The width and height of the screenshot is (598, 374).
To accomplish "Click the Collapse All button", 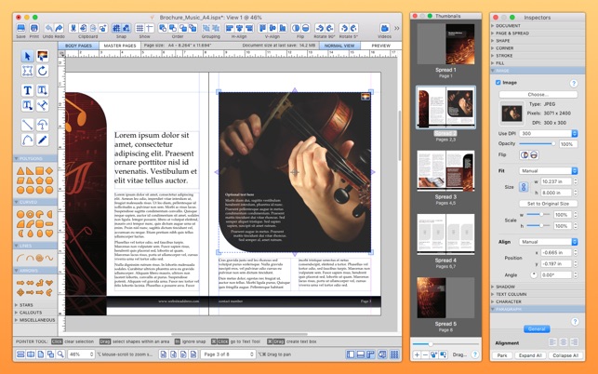I will [565, 355].
